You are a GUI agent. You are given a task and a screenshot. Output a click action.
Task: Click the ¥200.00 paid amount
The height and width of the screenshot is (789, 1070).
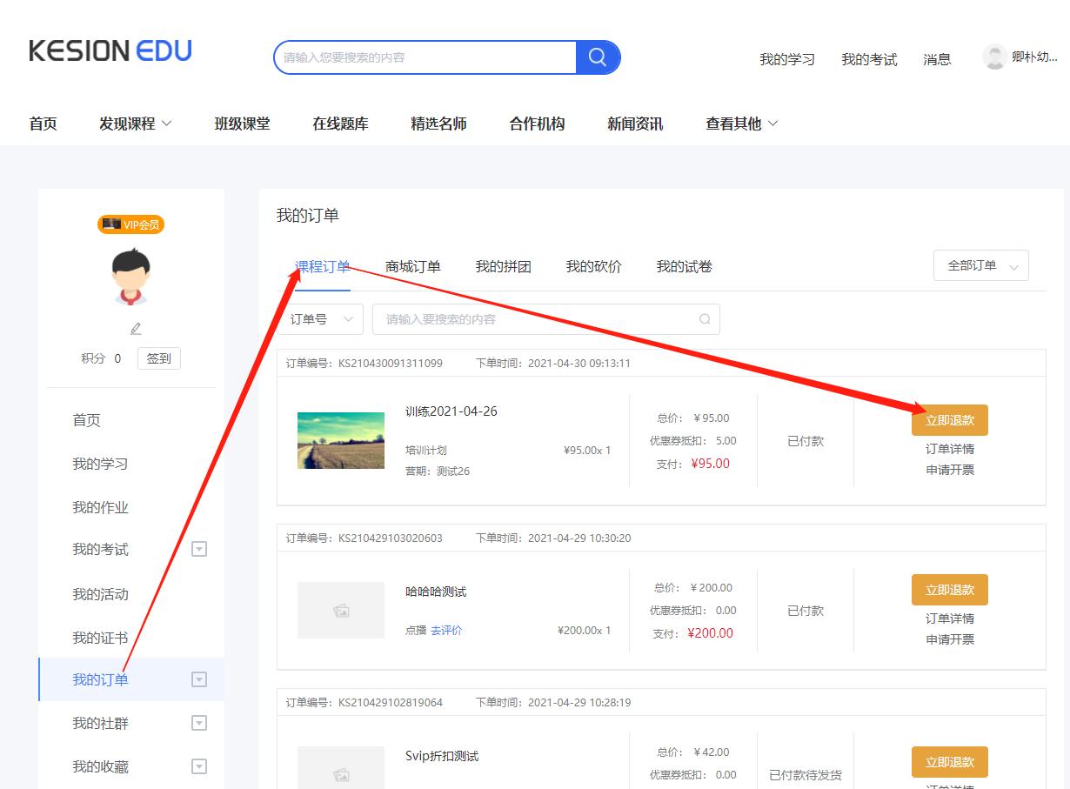tap(710, 633)
